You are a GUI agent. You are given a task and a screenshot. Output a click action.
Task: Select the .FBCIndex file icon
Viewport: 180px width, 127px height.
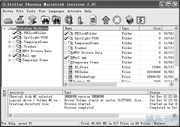coord(70,72)
